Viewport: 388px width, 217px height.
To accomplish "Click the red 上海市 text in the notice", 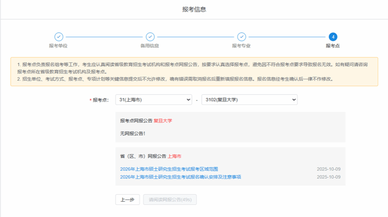I will pyautogui.click(x=174, y=156).
